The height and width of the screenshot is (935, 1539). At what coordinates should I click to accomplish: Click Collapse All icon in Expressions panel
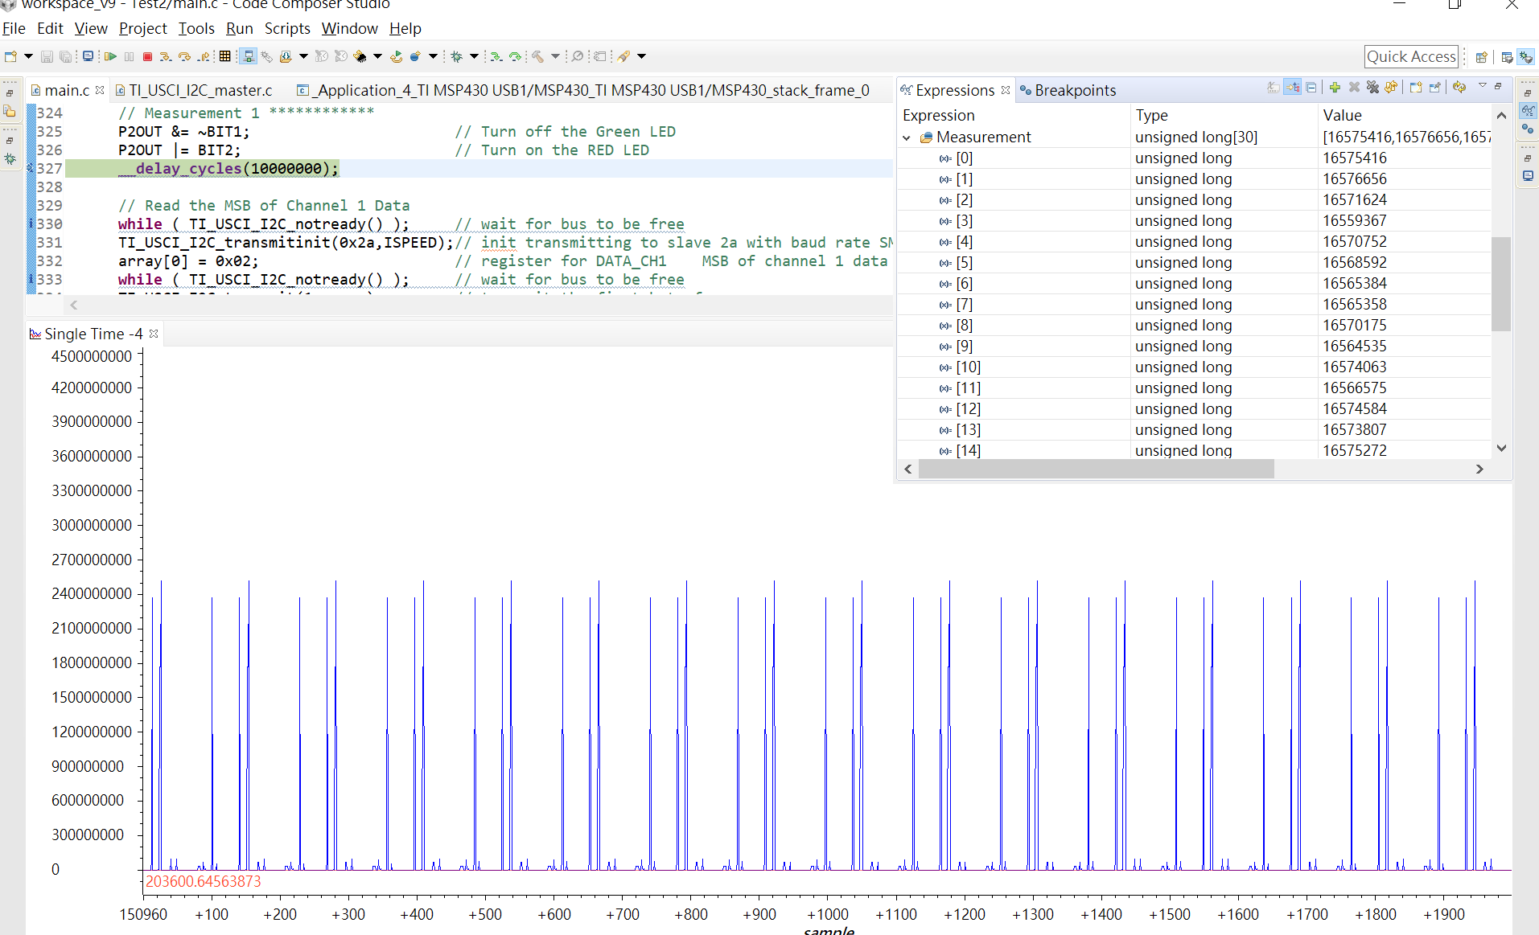coord(1311,88)
